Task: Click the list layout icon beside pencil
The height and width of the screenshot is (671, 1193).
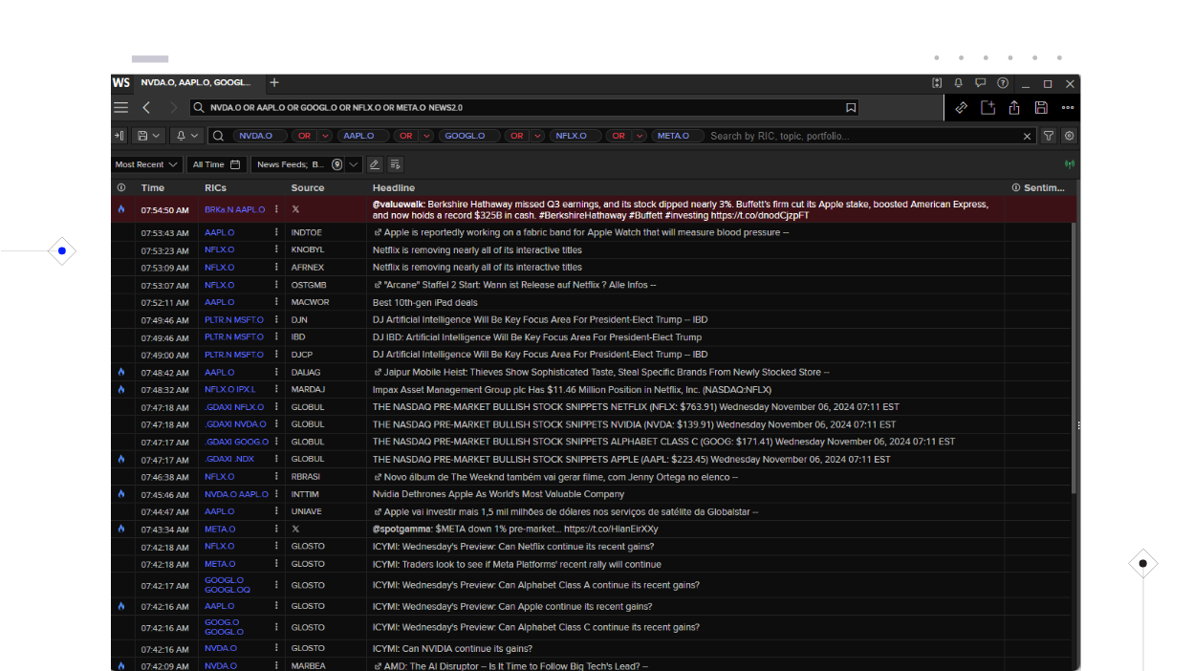Action: tap(396, 164)
